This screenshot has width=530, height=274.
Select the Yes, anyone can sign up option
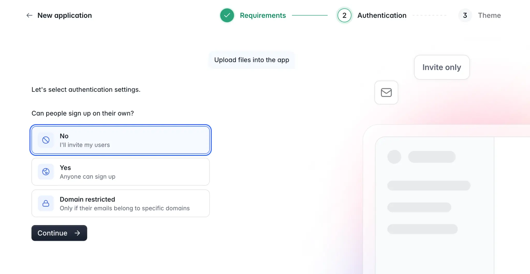(120, 172)
